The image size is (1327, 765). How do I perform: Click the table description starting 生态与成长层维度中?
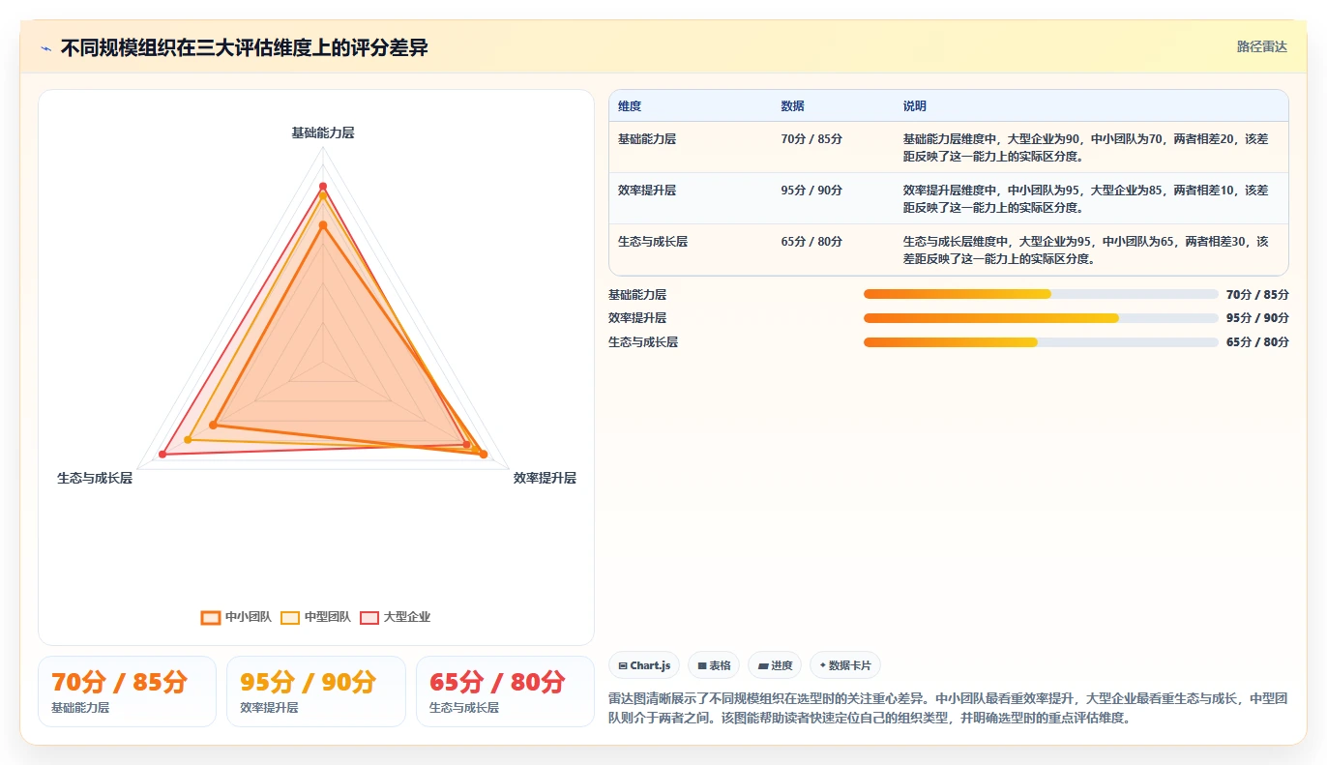(x=1085, y=250)
